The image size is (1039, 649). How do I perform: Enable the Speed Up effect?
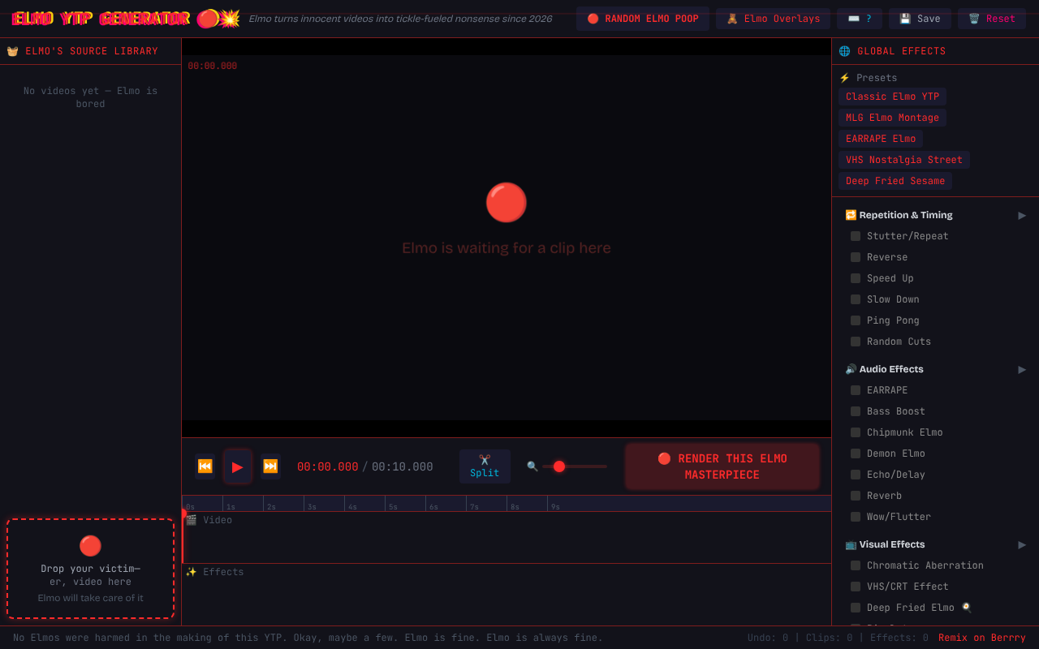click(856, 278)
